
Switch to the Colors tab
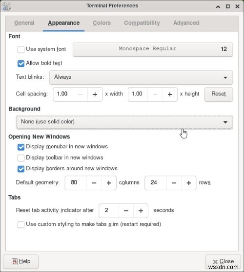[102, 23]
